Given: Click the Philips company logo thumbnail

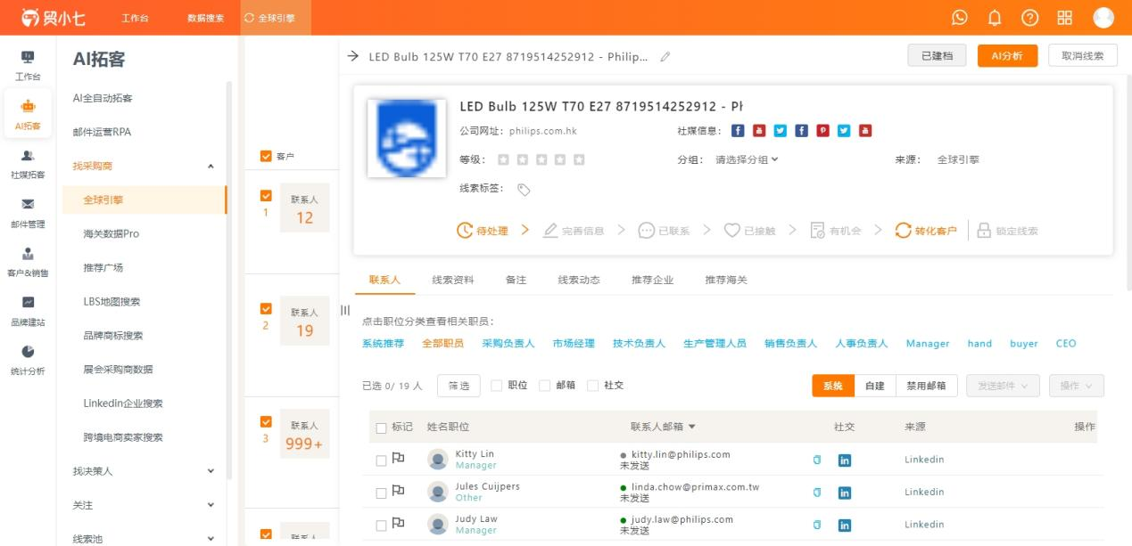Looking at the screenshot, I should (x=405, y=139).
